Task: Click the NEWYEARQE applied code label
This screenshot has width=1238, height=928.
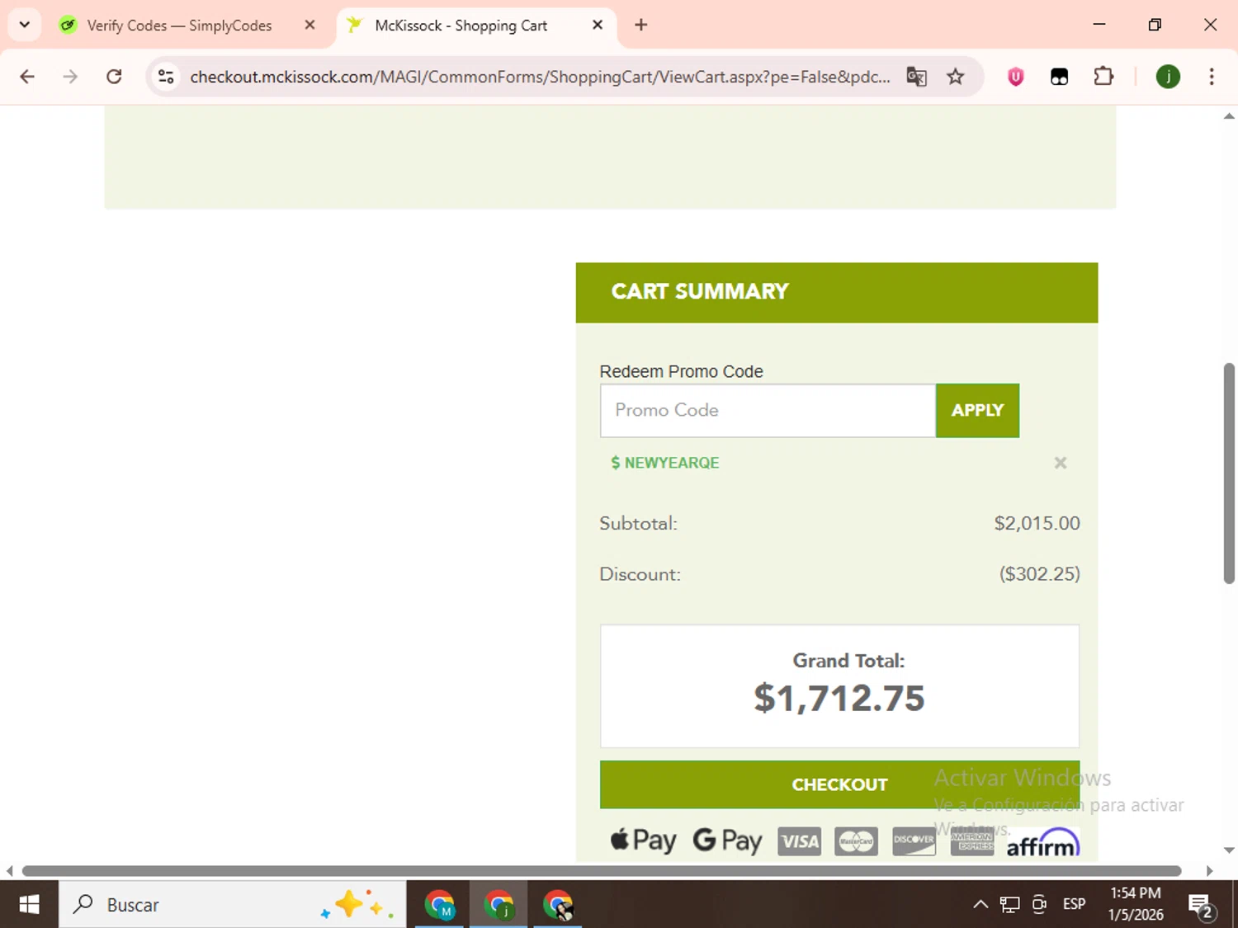Action: pos(665,463)
